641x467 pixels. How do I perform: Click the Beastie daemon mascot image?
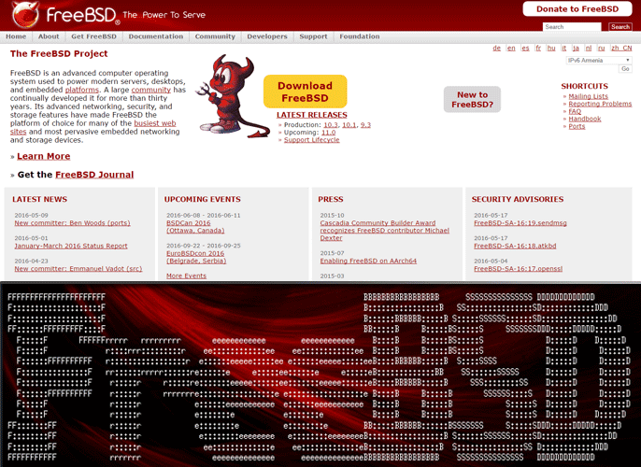(233, 96)
